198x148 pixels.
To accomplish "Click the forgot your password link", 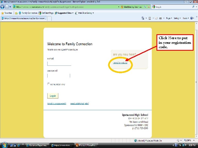I will 57,104.
